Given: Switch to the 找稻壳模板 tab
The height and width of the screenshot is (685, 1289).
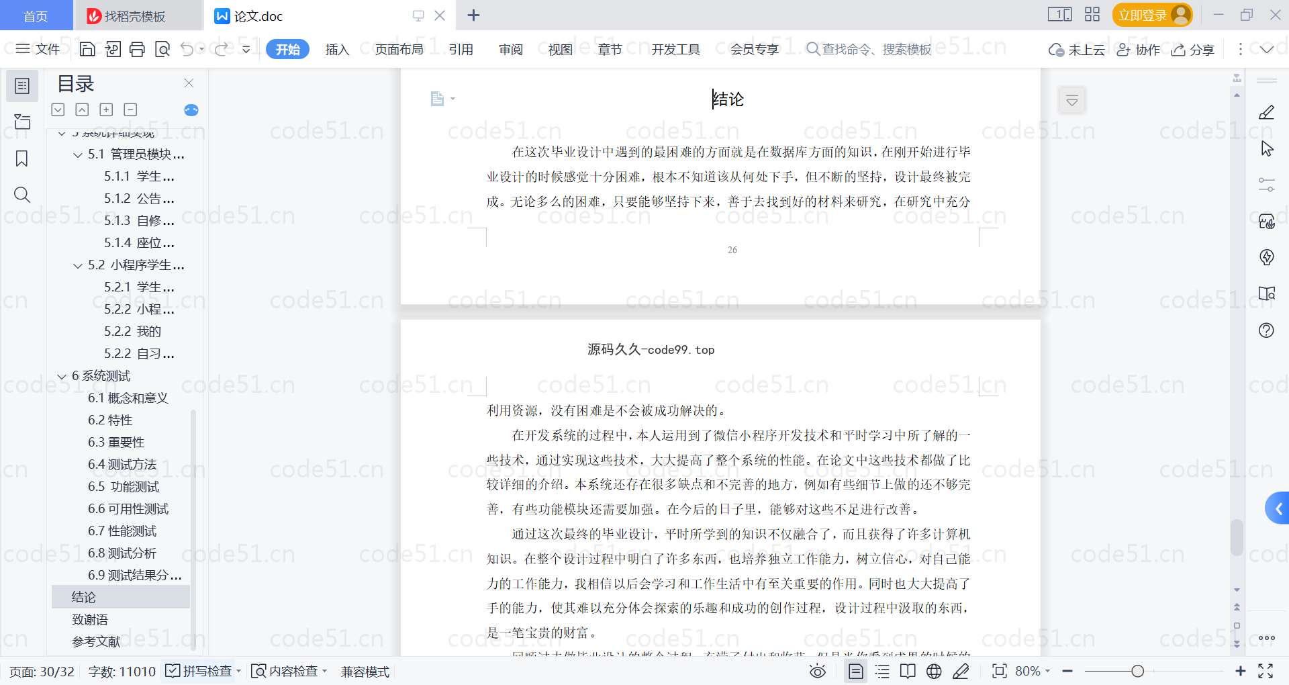Looking at the screenshot, I should point(137,15).
